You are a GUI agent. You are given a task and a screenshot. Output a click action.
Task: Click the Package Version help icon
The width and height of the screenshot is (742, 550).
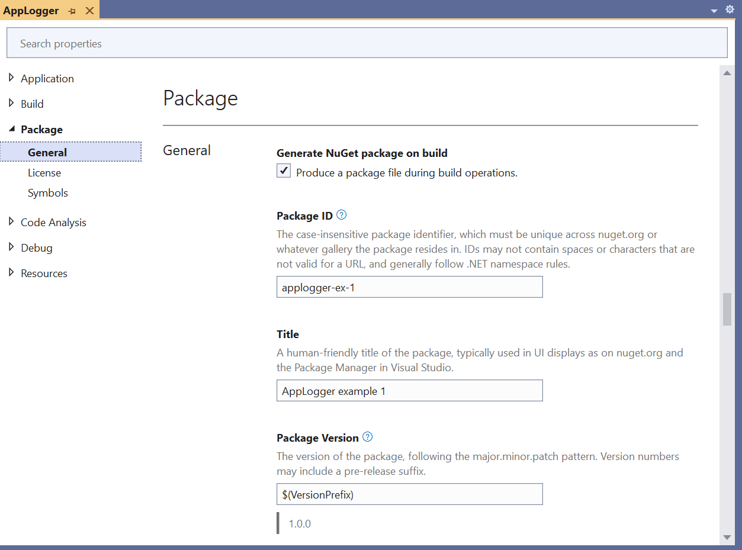click(x=367, y=437)
